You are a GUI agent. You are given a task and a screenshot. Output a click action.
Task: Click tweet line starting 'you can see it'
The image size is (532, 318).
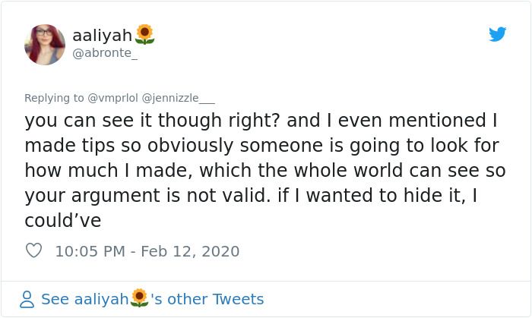261,121
